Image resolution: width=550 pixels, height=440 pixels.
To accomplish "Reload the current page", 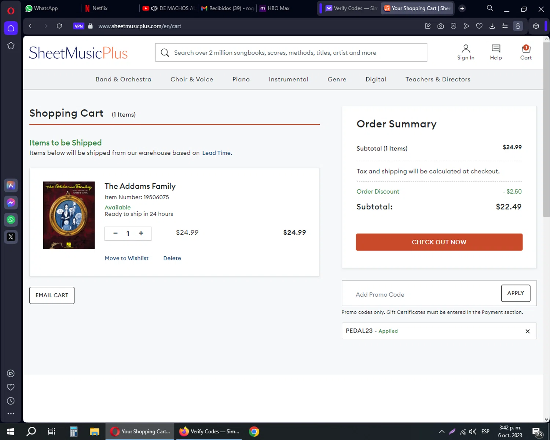I will click(x=59, y=26).
